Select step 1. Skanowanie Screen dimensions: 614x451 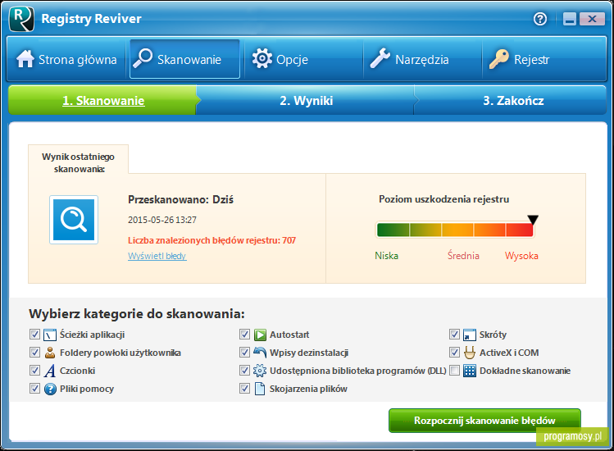point(103,101)
